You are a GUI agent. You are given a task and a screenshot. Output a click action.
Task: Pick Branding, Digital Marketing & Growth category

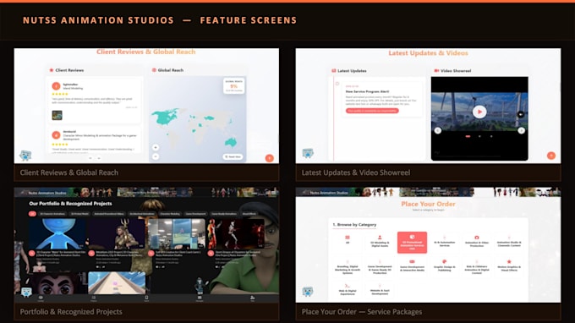coord(348,267)
